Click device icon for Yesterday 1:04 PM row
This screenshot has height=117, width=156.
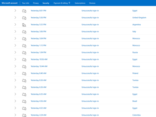pyautogui.click(x=24, y=53)
